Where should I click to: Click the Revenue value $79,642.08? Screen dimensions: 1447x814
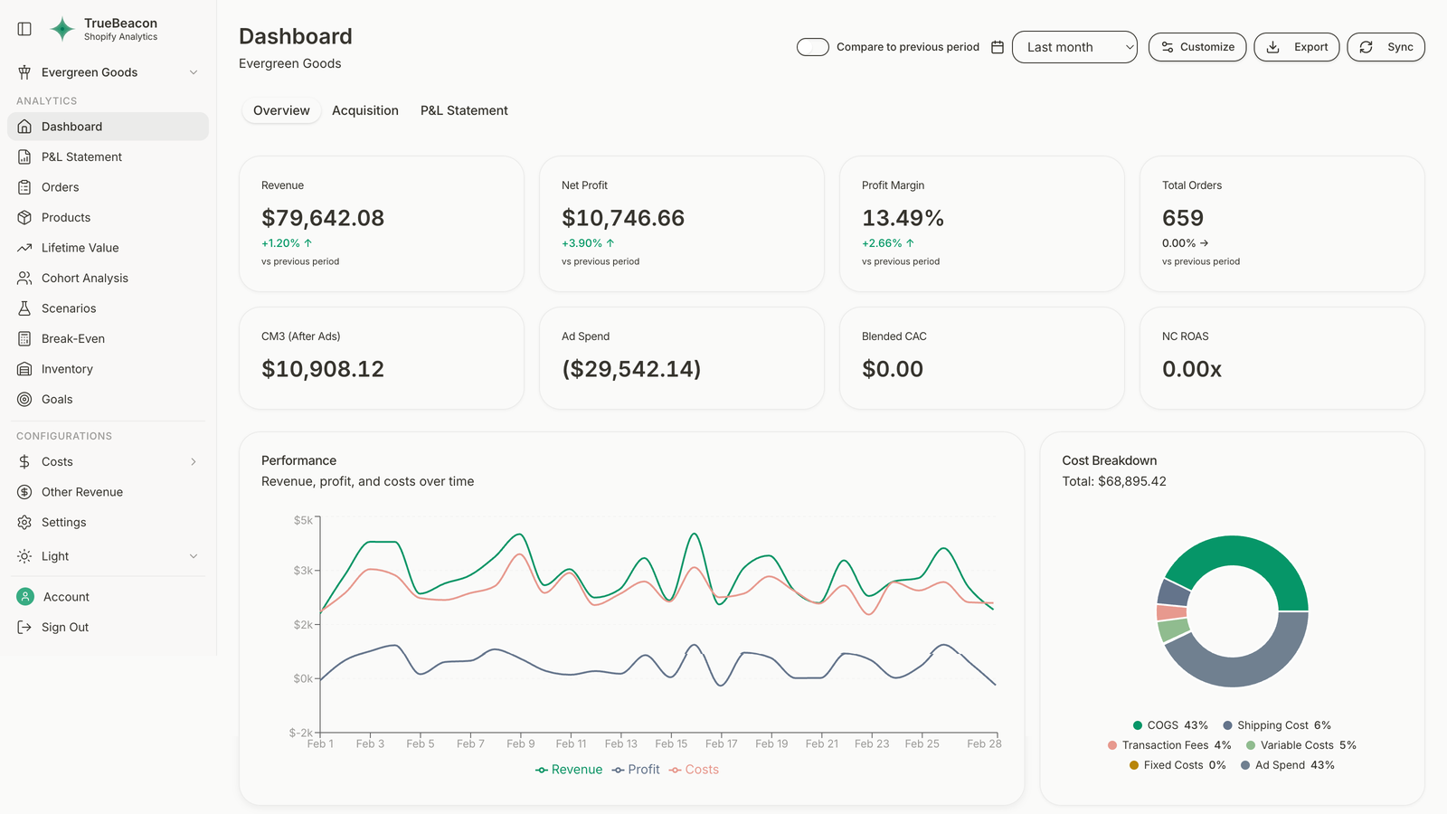click(x=323, y=218)
